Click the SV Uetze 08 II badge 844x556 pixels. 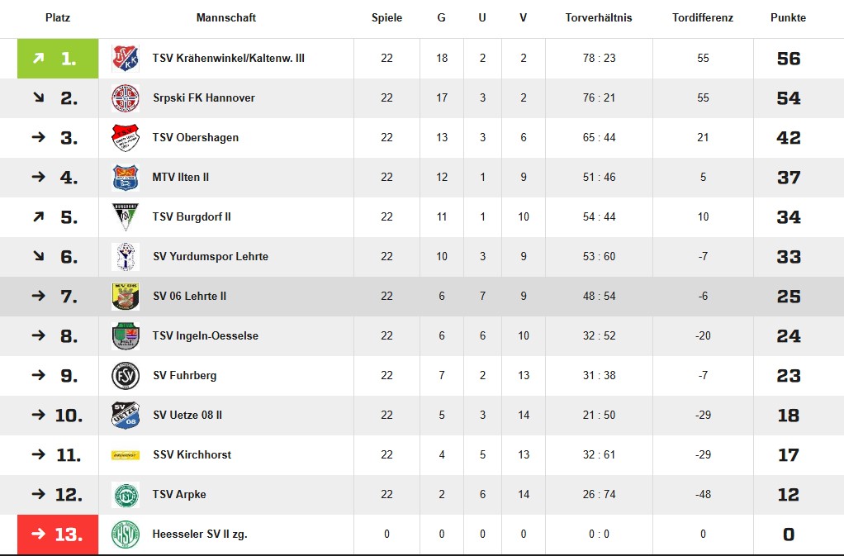[126, 415]
